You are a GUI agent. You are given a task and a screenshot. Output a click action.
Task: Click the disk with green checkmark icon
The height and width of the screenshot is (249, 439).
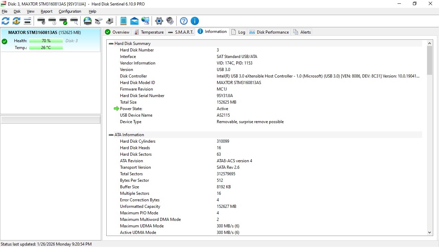(x=63, y=21)
